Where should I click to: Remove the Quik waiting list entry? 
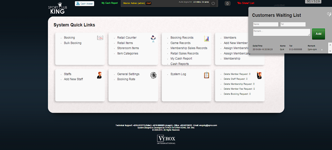322,50
